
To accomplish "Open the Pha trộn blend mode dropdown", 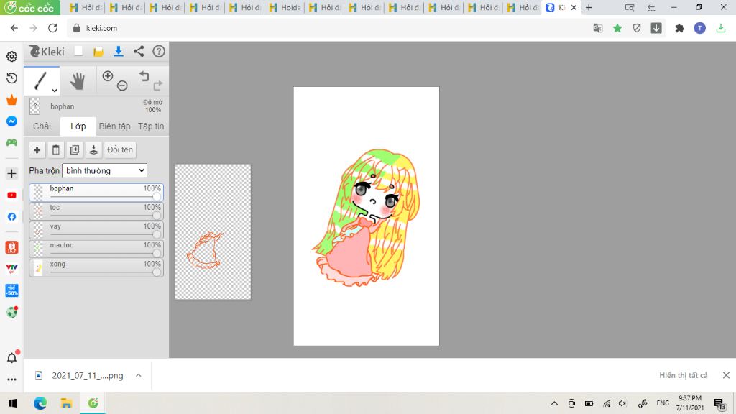I will point(104,170).
